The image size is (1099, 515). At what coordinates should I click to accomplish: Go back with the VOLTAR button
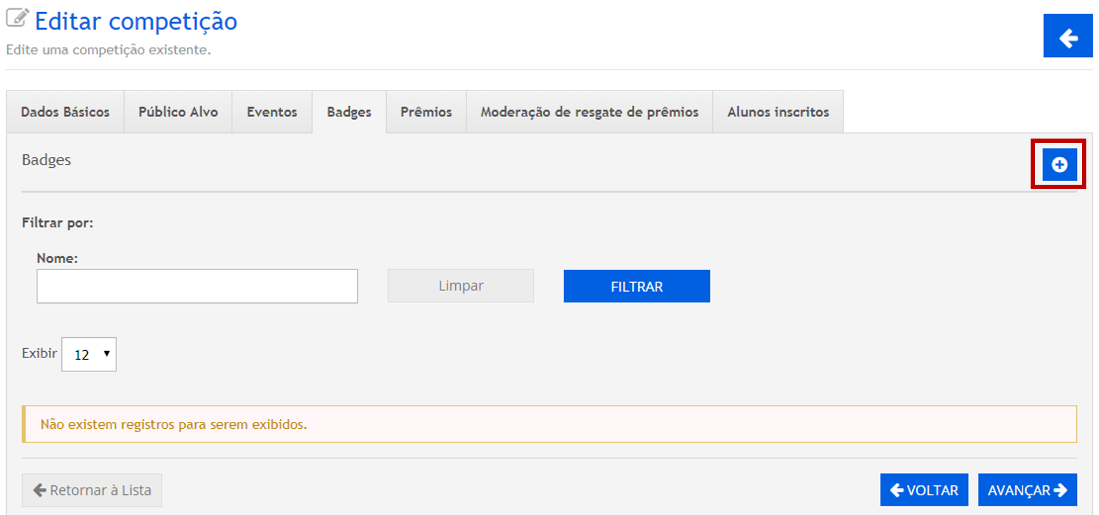(924, 490)
